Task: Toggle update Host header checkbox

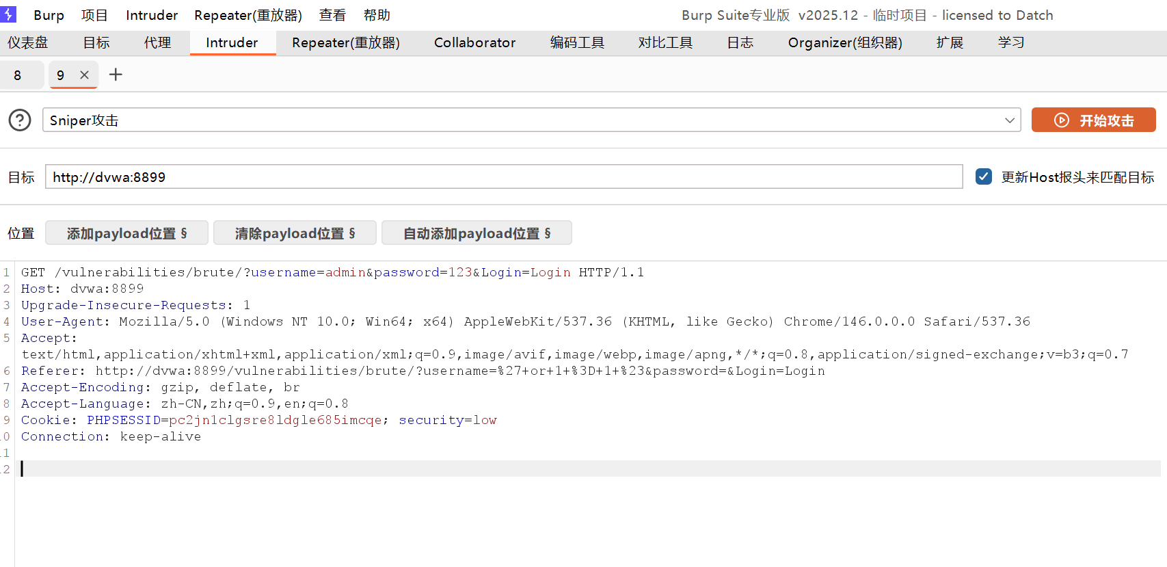Action: 984,176
